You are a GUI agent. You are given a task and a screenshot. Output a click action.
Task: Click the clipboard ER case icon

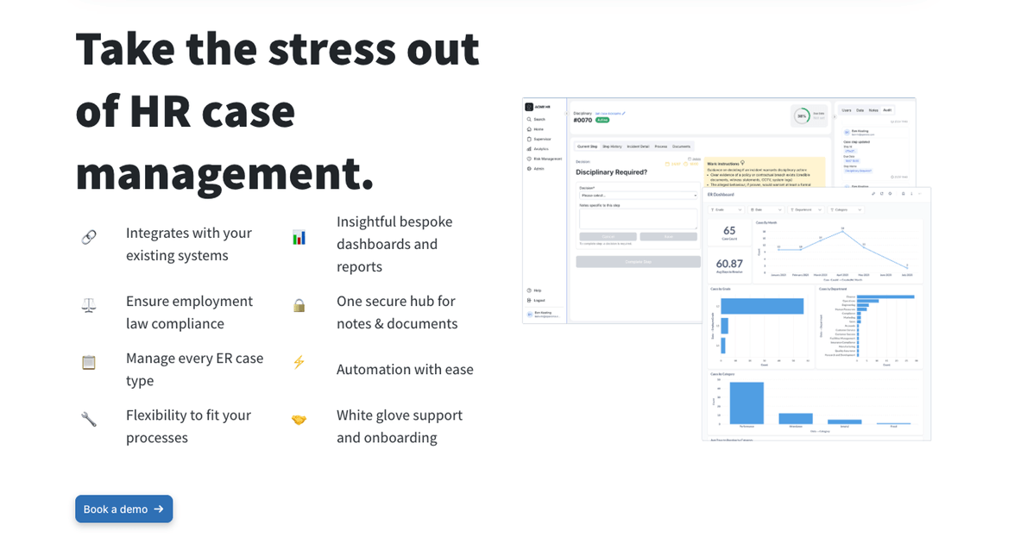click(x=89, y=362)
